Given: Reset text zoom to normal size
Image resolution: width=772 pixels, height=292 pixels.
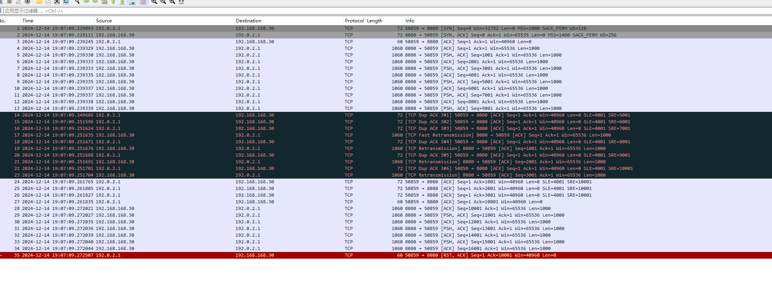Looking at the screenshot, I should [172, 2].
